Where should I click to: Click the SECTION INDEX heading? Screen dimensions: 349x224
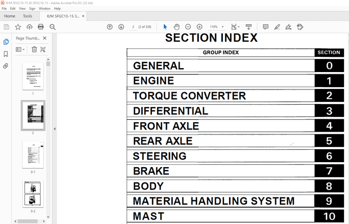point(212,38)
